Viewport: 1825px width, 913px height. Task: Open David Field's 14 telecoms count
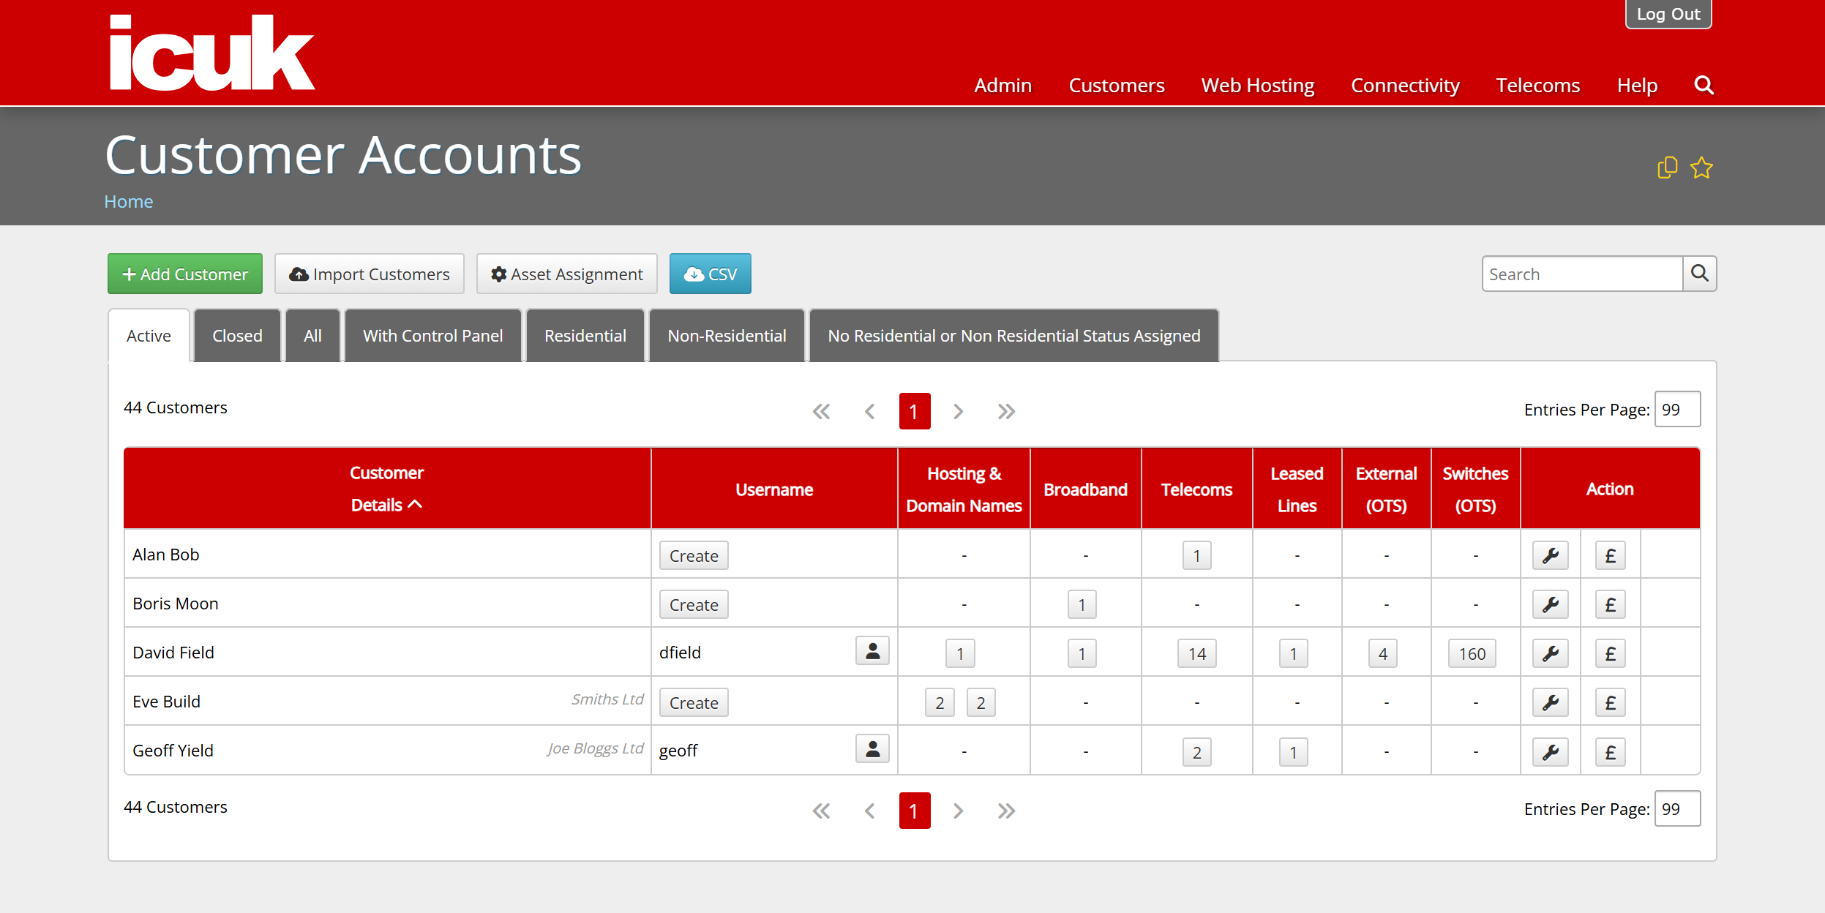pyautogui.click(x=1196, y=654)
